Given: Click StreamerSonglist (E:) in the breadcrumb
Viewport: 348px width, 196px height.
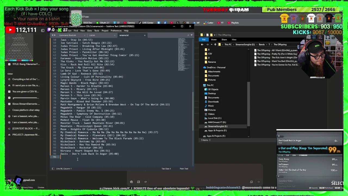Looking at the screenshot, I should point(245,44).
